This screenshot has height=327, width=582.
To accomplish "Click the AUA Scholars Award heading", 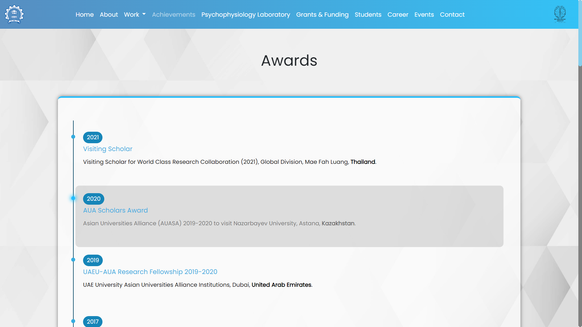I will click(x=115, y=210).
